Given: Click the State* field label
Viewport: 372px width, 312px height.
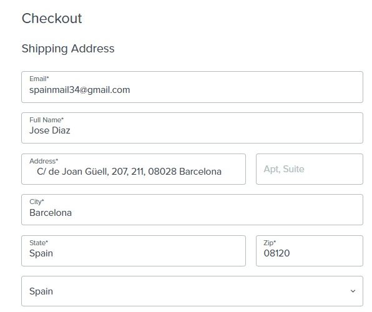Looking at the screenshot, I should (x=39, y=243).
